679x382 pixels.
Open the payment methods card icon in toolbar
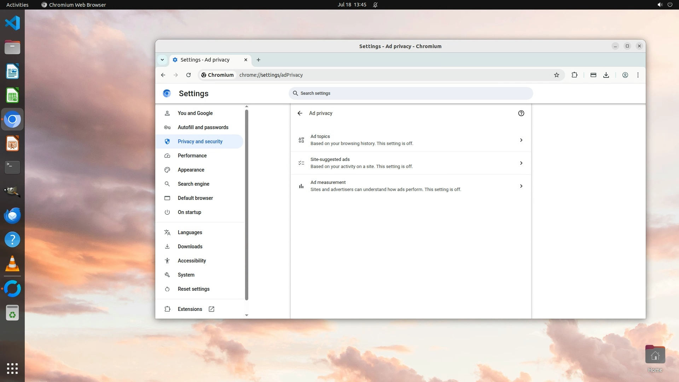click(593, 75)
